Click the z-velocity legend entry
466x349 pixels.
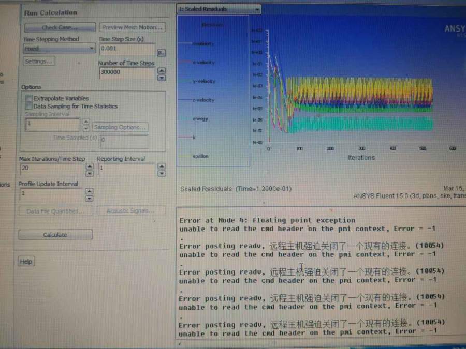[x=203, y=100]
